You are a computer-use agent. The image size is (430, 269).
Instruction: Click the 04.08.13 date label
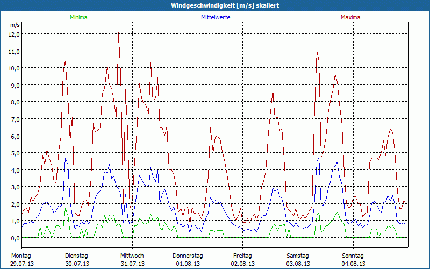353,264
